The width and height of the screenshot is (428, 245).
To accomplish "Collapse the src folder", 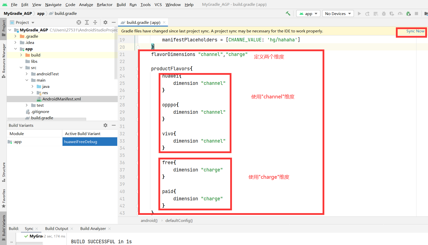I will 21,68.
